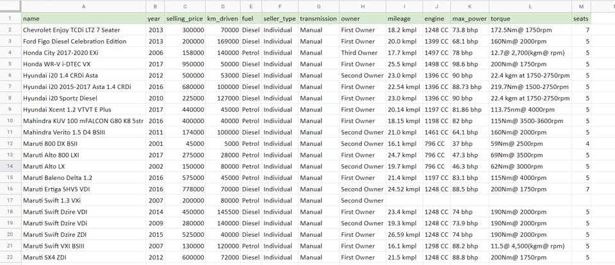Viewport: 615px width, 265px height.
Task: Click selling price 778000 cell
Action: [x=185, y=189]
